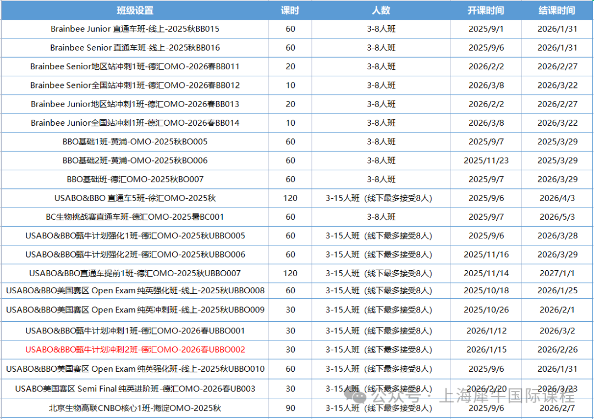594x419 pixels.
Task: Select Open Exam 纯英强化班 UBBO010 cell
Action: click(135, 369)
